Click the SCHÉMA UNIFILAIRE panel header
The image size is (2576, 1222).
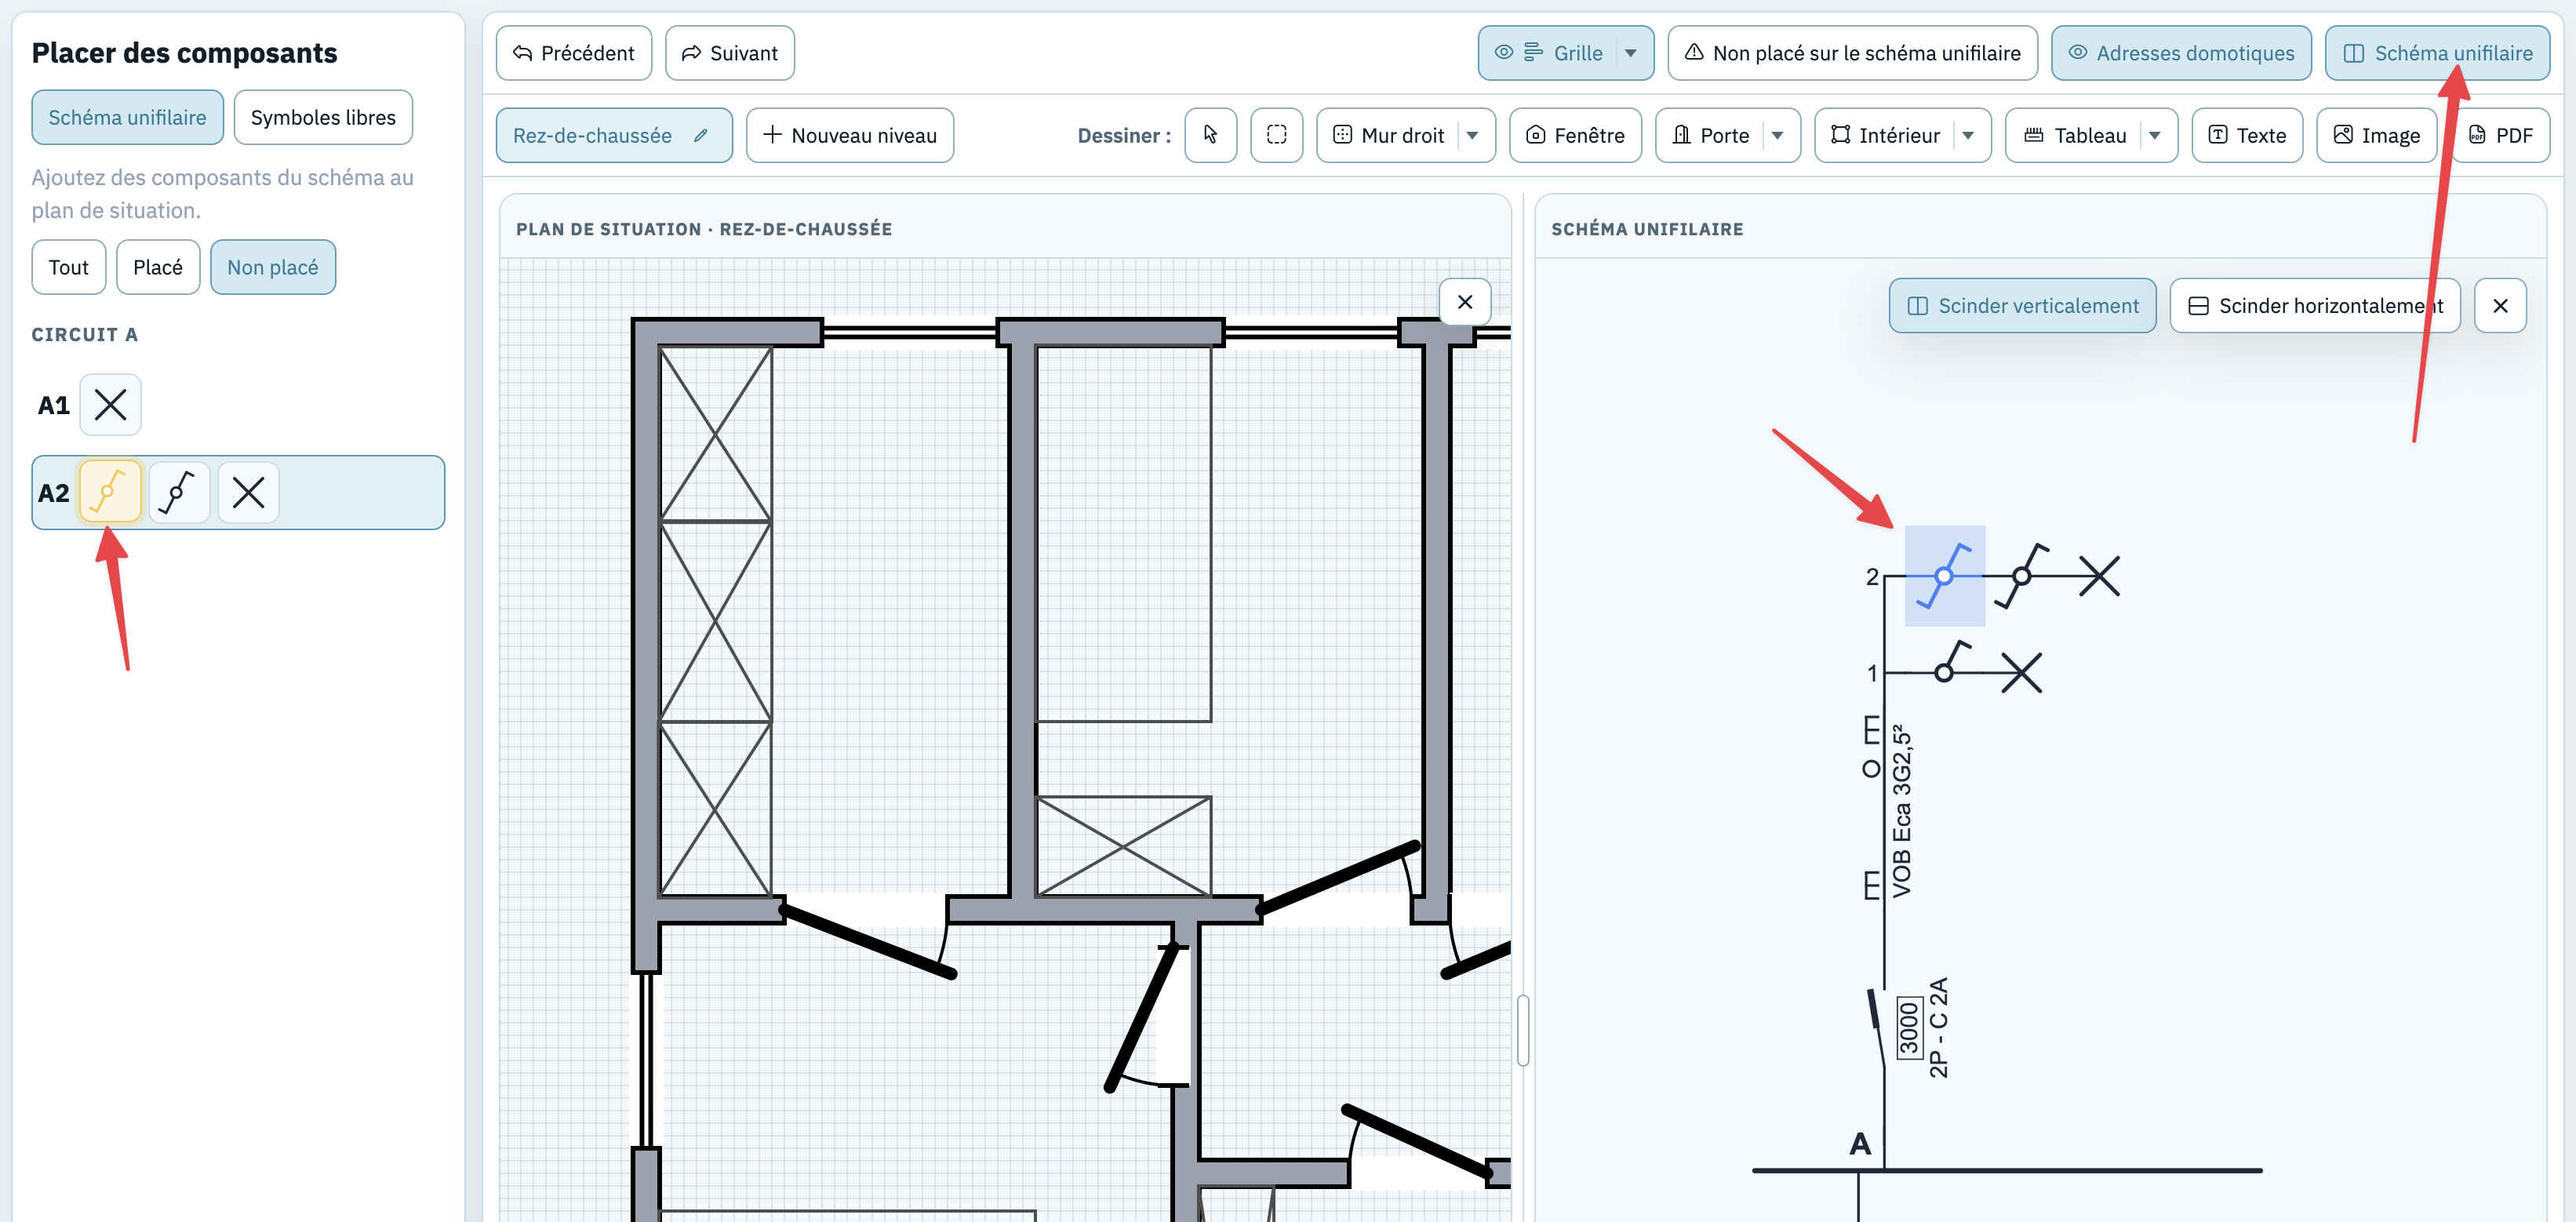[1647, 229]
